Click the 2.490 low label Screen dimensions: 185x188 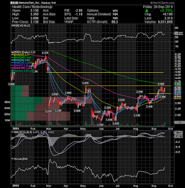(x=149, y=107)
